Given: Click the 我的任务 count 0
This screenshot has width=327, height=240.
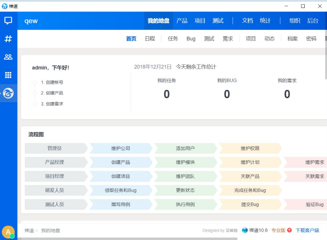Looking at the screenshot, I should pos(167,94).
